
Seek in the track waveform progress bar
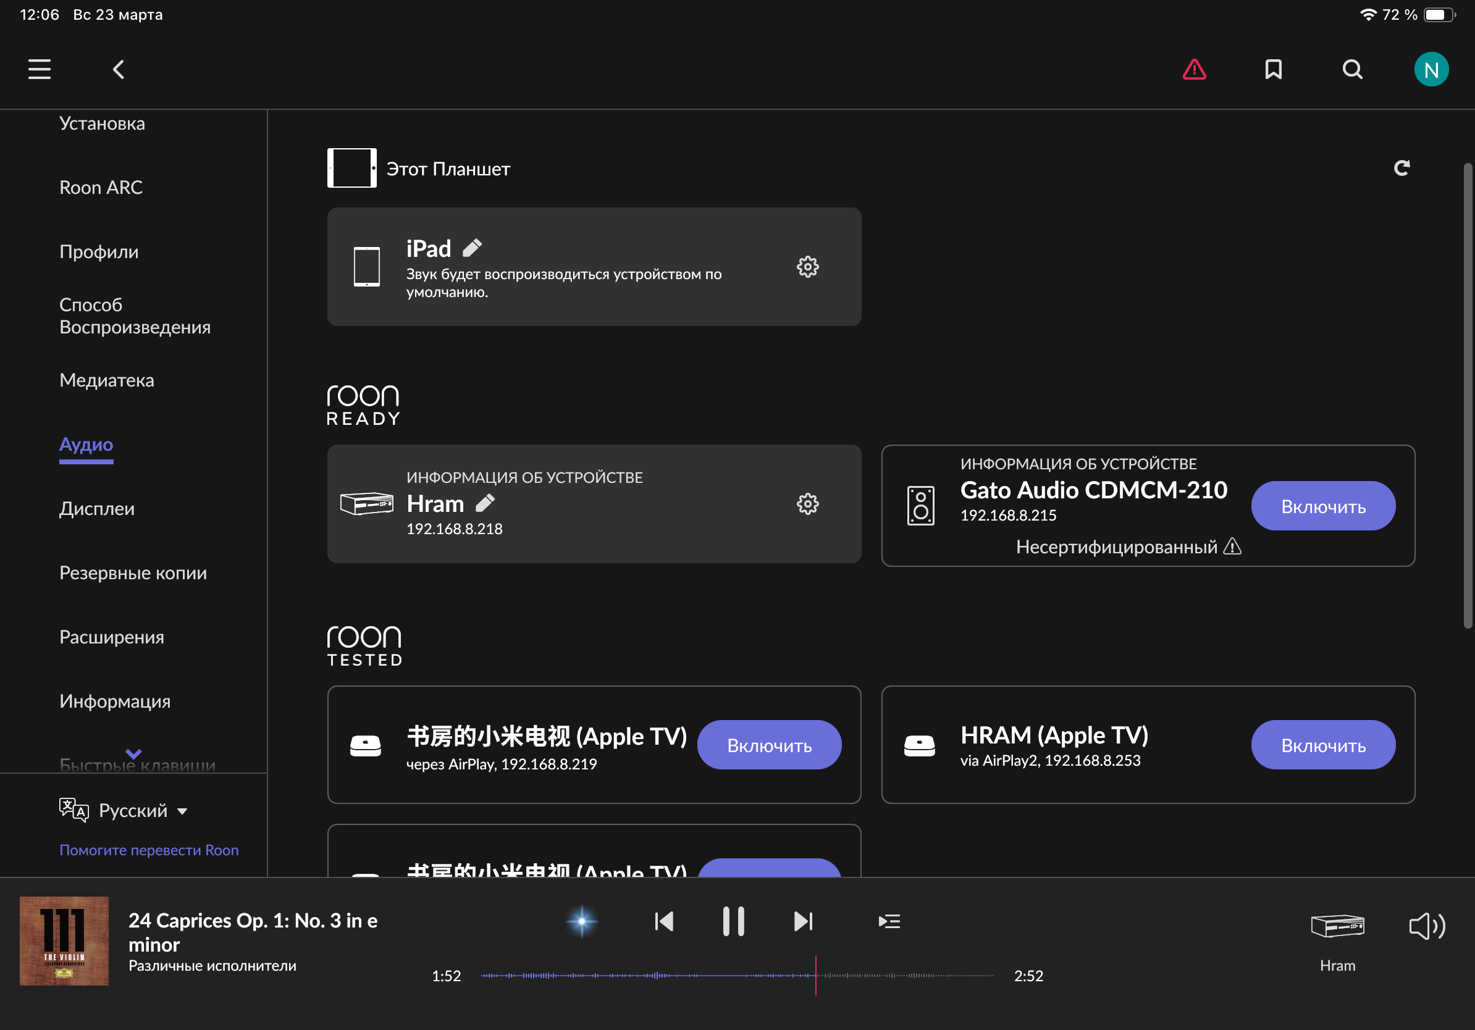coord(737,976)
